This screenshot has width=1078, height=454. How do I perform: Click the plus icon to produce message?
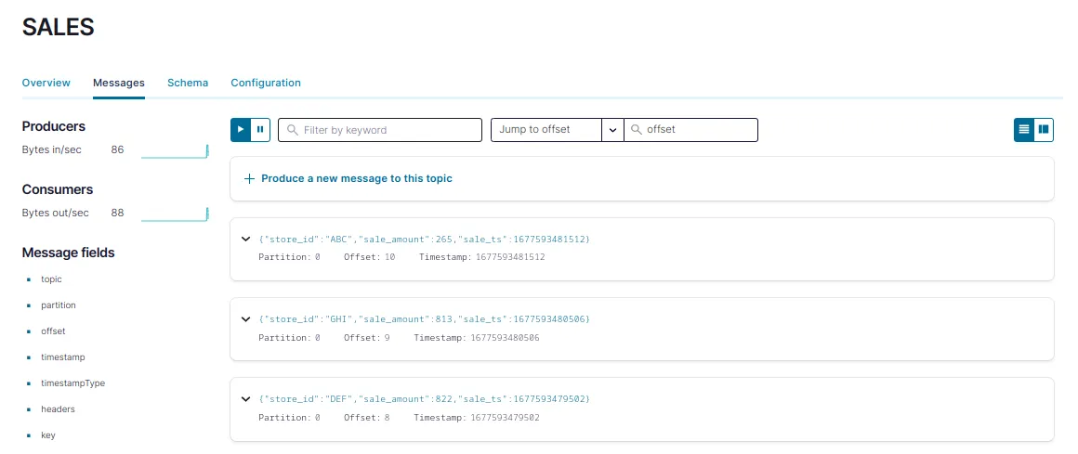tap(249, 178)
